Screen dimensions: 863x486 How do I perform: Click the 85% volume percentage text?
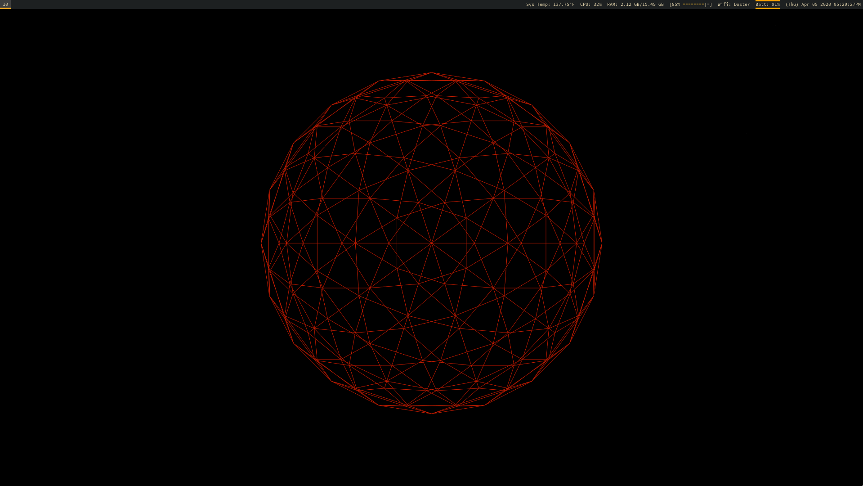point(676,4)
